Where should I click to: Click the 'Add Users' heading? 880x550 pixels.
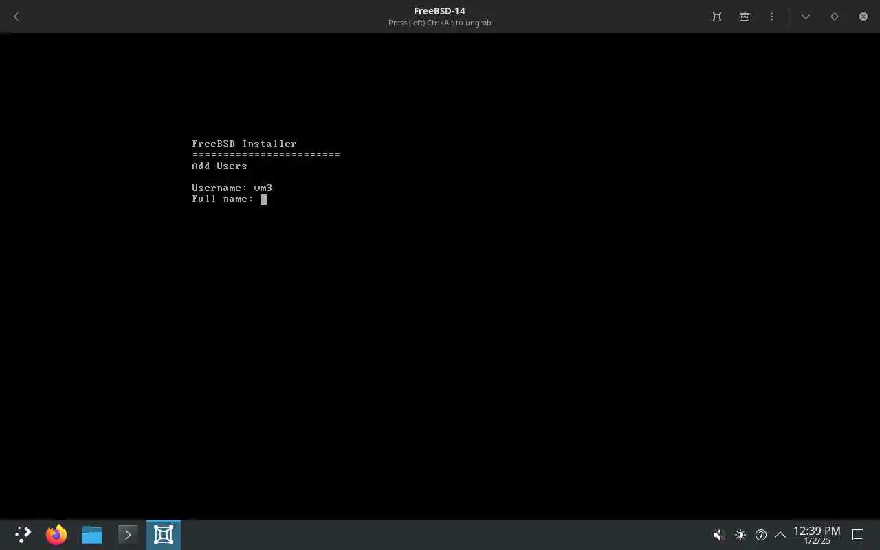click(219, 166)
